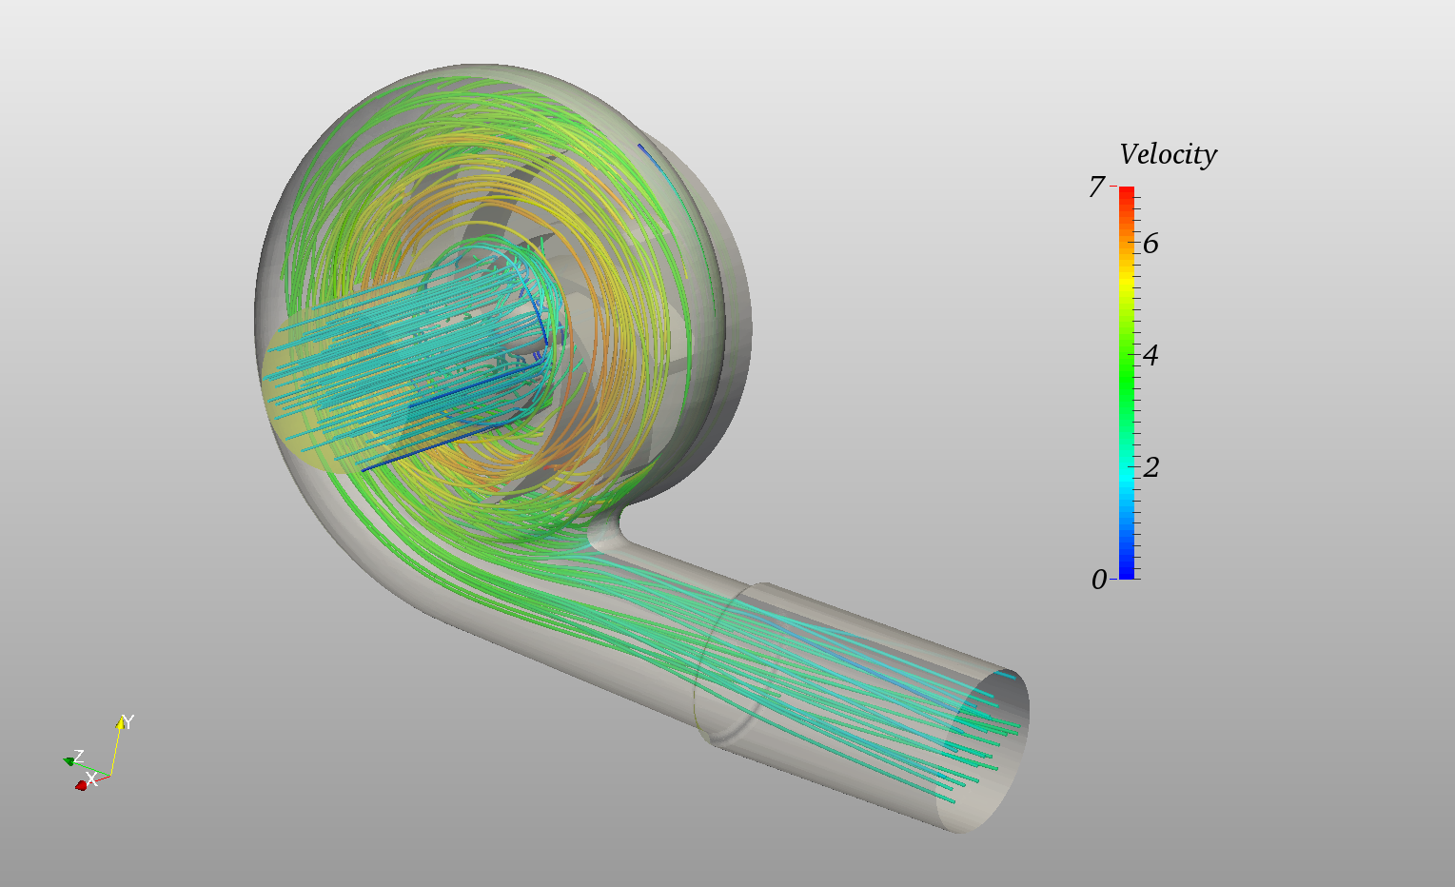Image resolution: width=1455 pixels, height=887 pixels.
Task: Select the legend tick label 7
Action: pos(1097,187)
